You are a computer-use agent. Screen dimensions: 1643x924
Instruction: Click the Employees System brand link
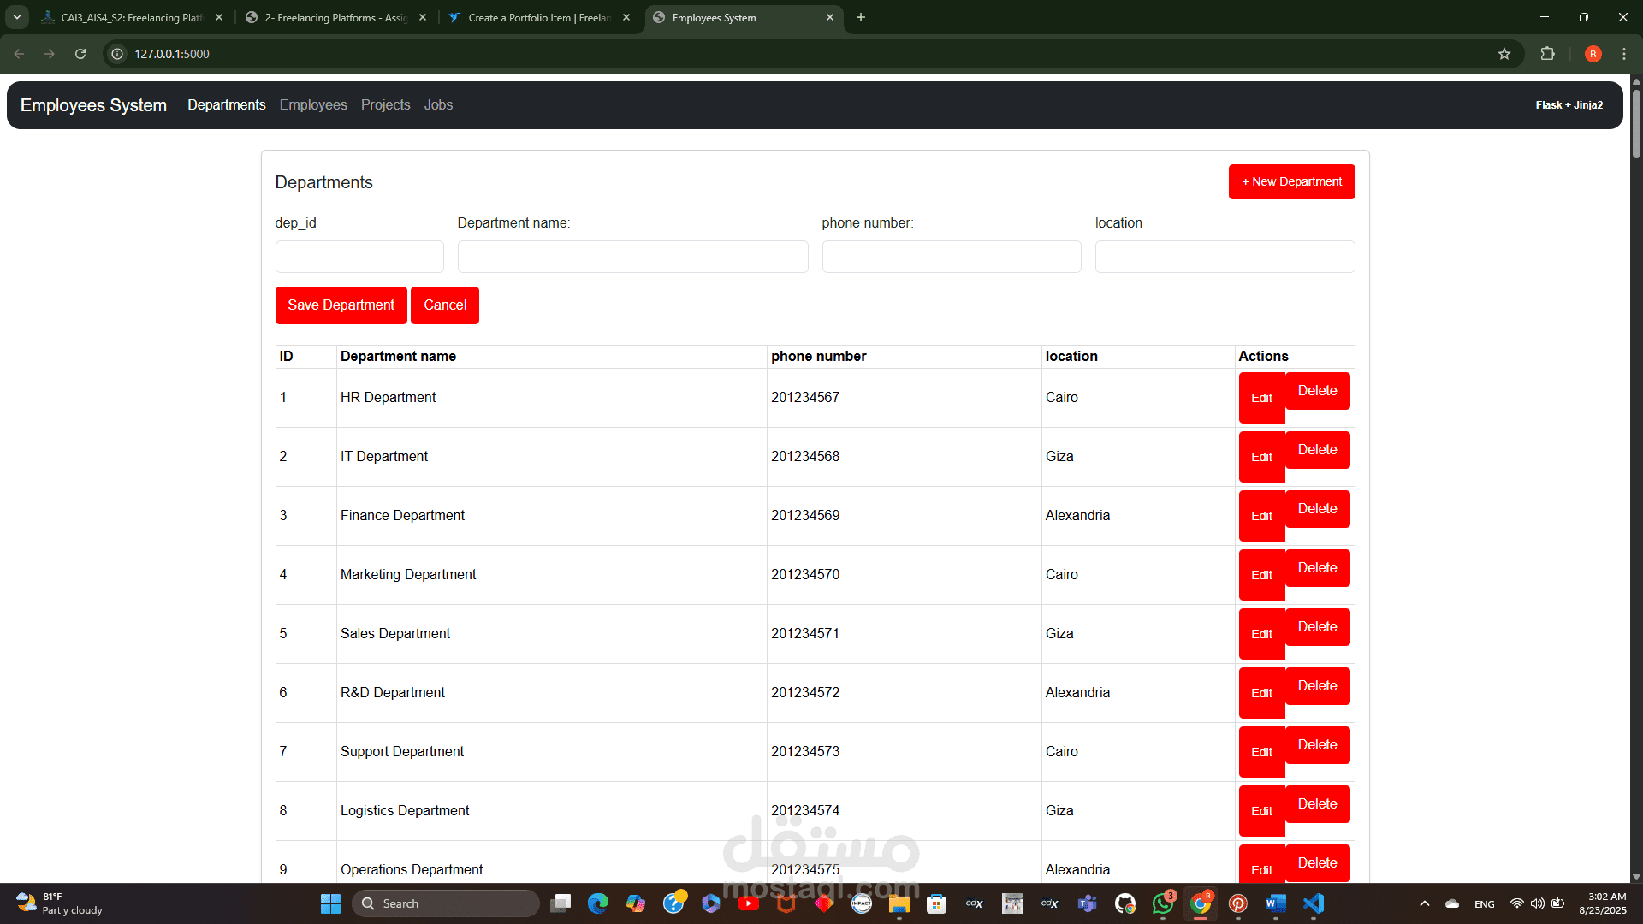click(93, 105)
